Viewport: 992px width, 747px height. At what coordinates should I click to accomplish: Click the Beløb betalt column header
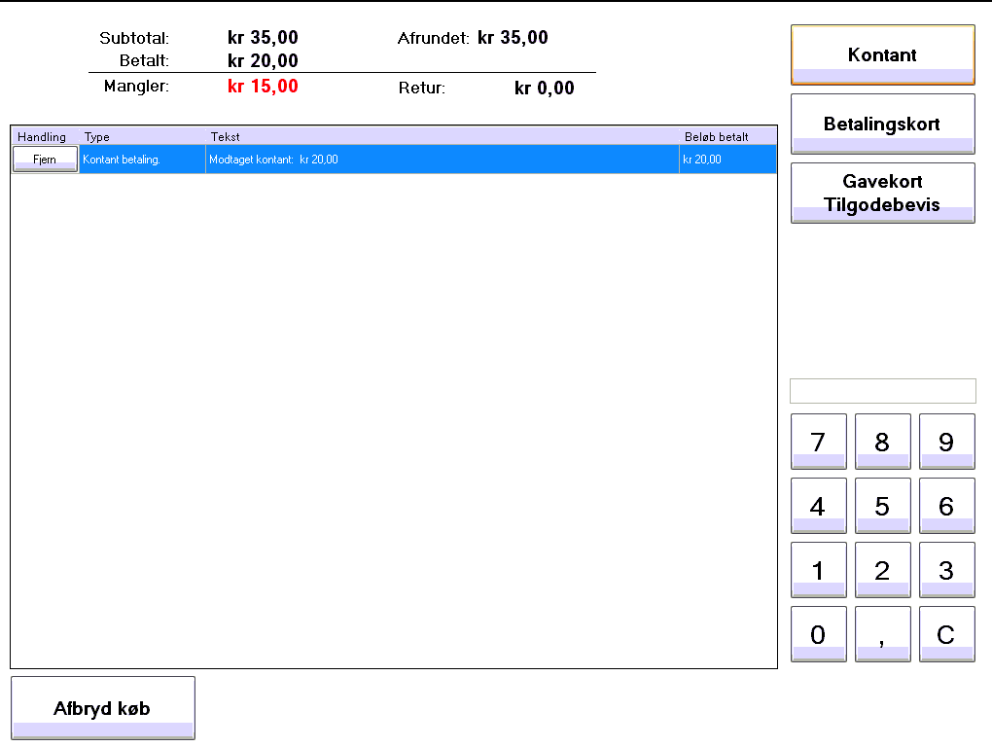[x=727, y=137]
